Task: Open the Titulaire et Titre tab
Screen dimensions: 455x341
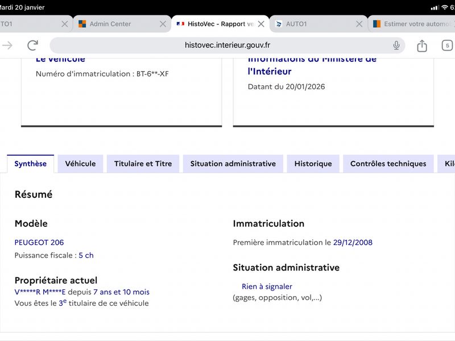Action: [143, 164]
